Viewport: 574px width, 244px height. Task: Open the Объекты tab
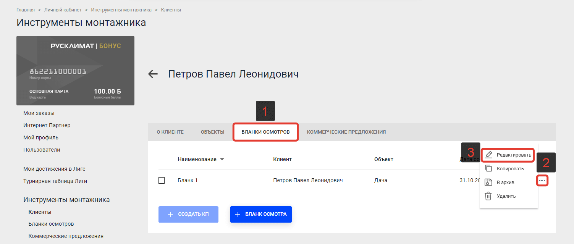coord(212,132)
